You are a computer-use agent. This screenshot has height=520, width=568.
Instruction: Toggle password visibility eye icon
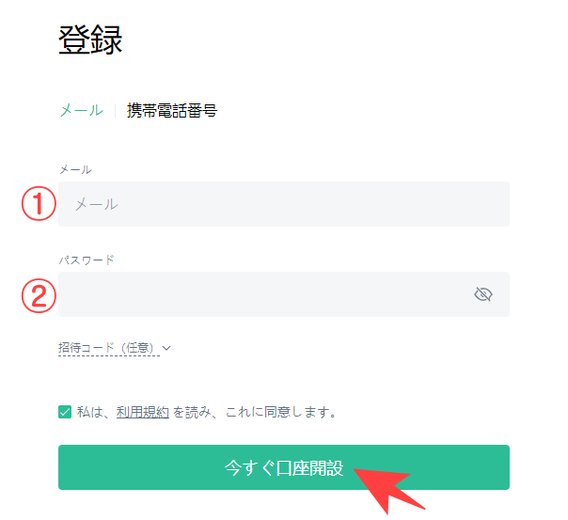pos(482,294)
